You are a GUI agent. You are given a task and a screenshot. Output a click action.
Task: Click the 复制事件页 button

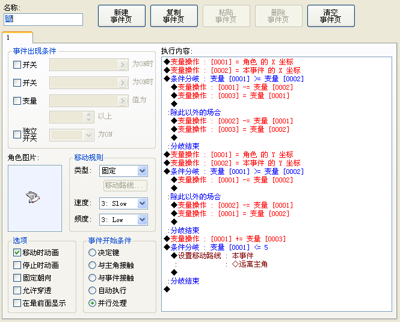coord(174,16)
